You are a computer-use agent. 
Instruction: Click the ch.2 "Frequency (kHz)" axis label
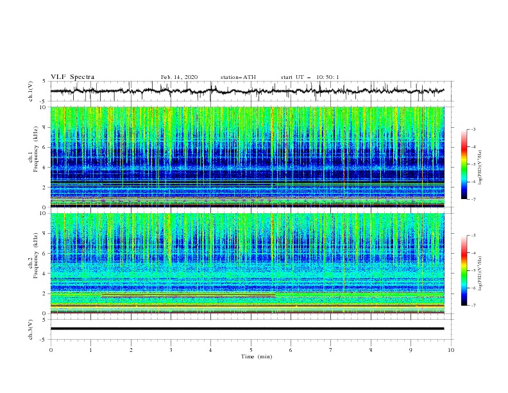coord(36,256)
